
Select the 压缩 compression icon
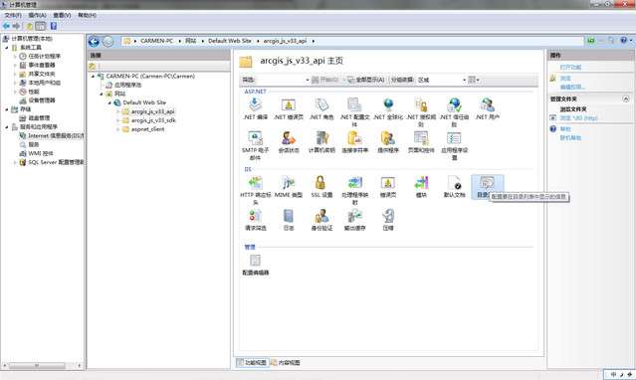click(x=388, y=220)
